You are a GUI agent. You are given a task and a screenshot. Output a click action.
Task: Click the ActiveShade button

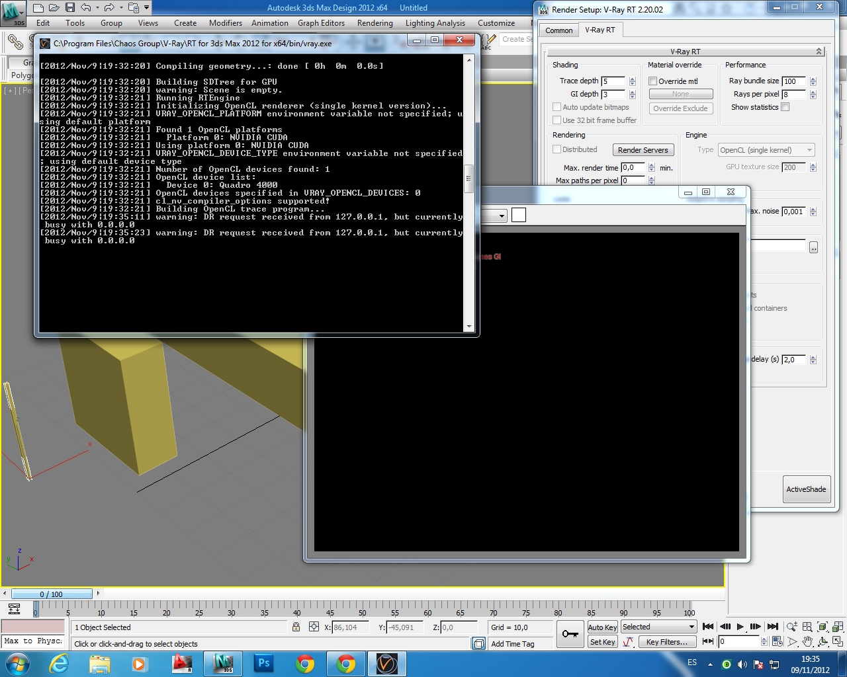(807, 489)
